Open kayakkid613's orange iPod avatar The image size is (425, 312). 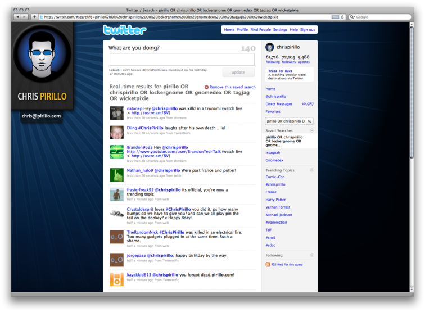(116, 279)
